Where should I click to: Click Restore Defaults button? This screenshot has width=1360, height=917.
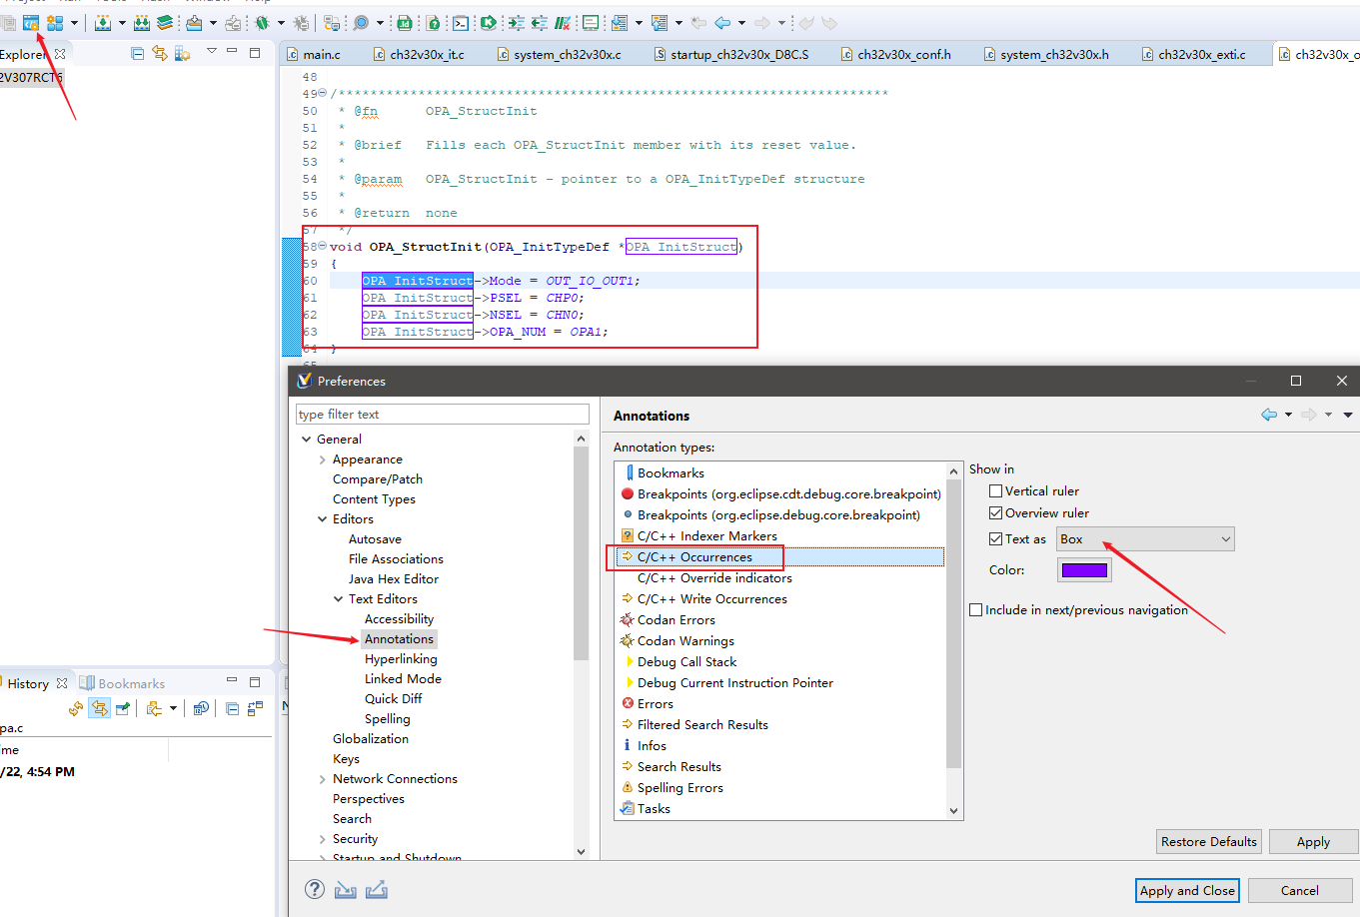click(x=1209, y=841)
